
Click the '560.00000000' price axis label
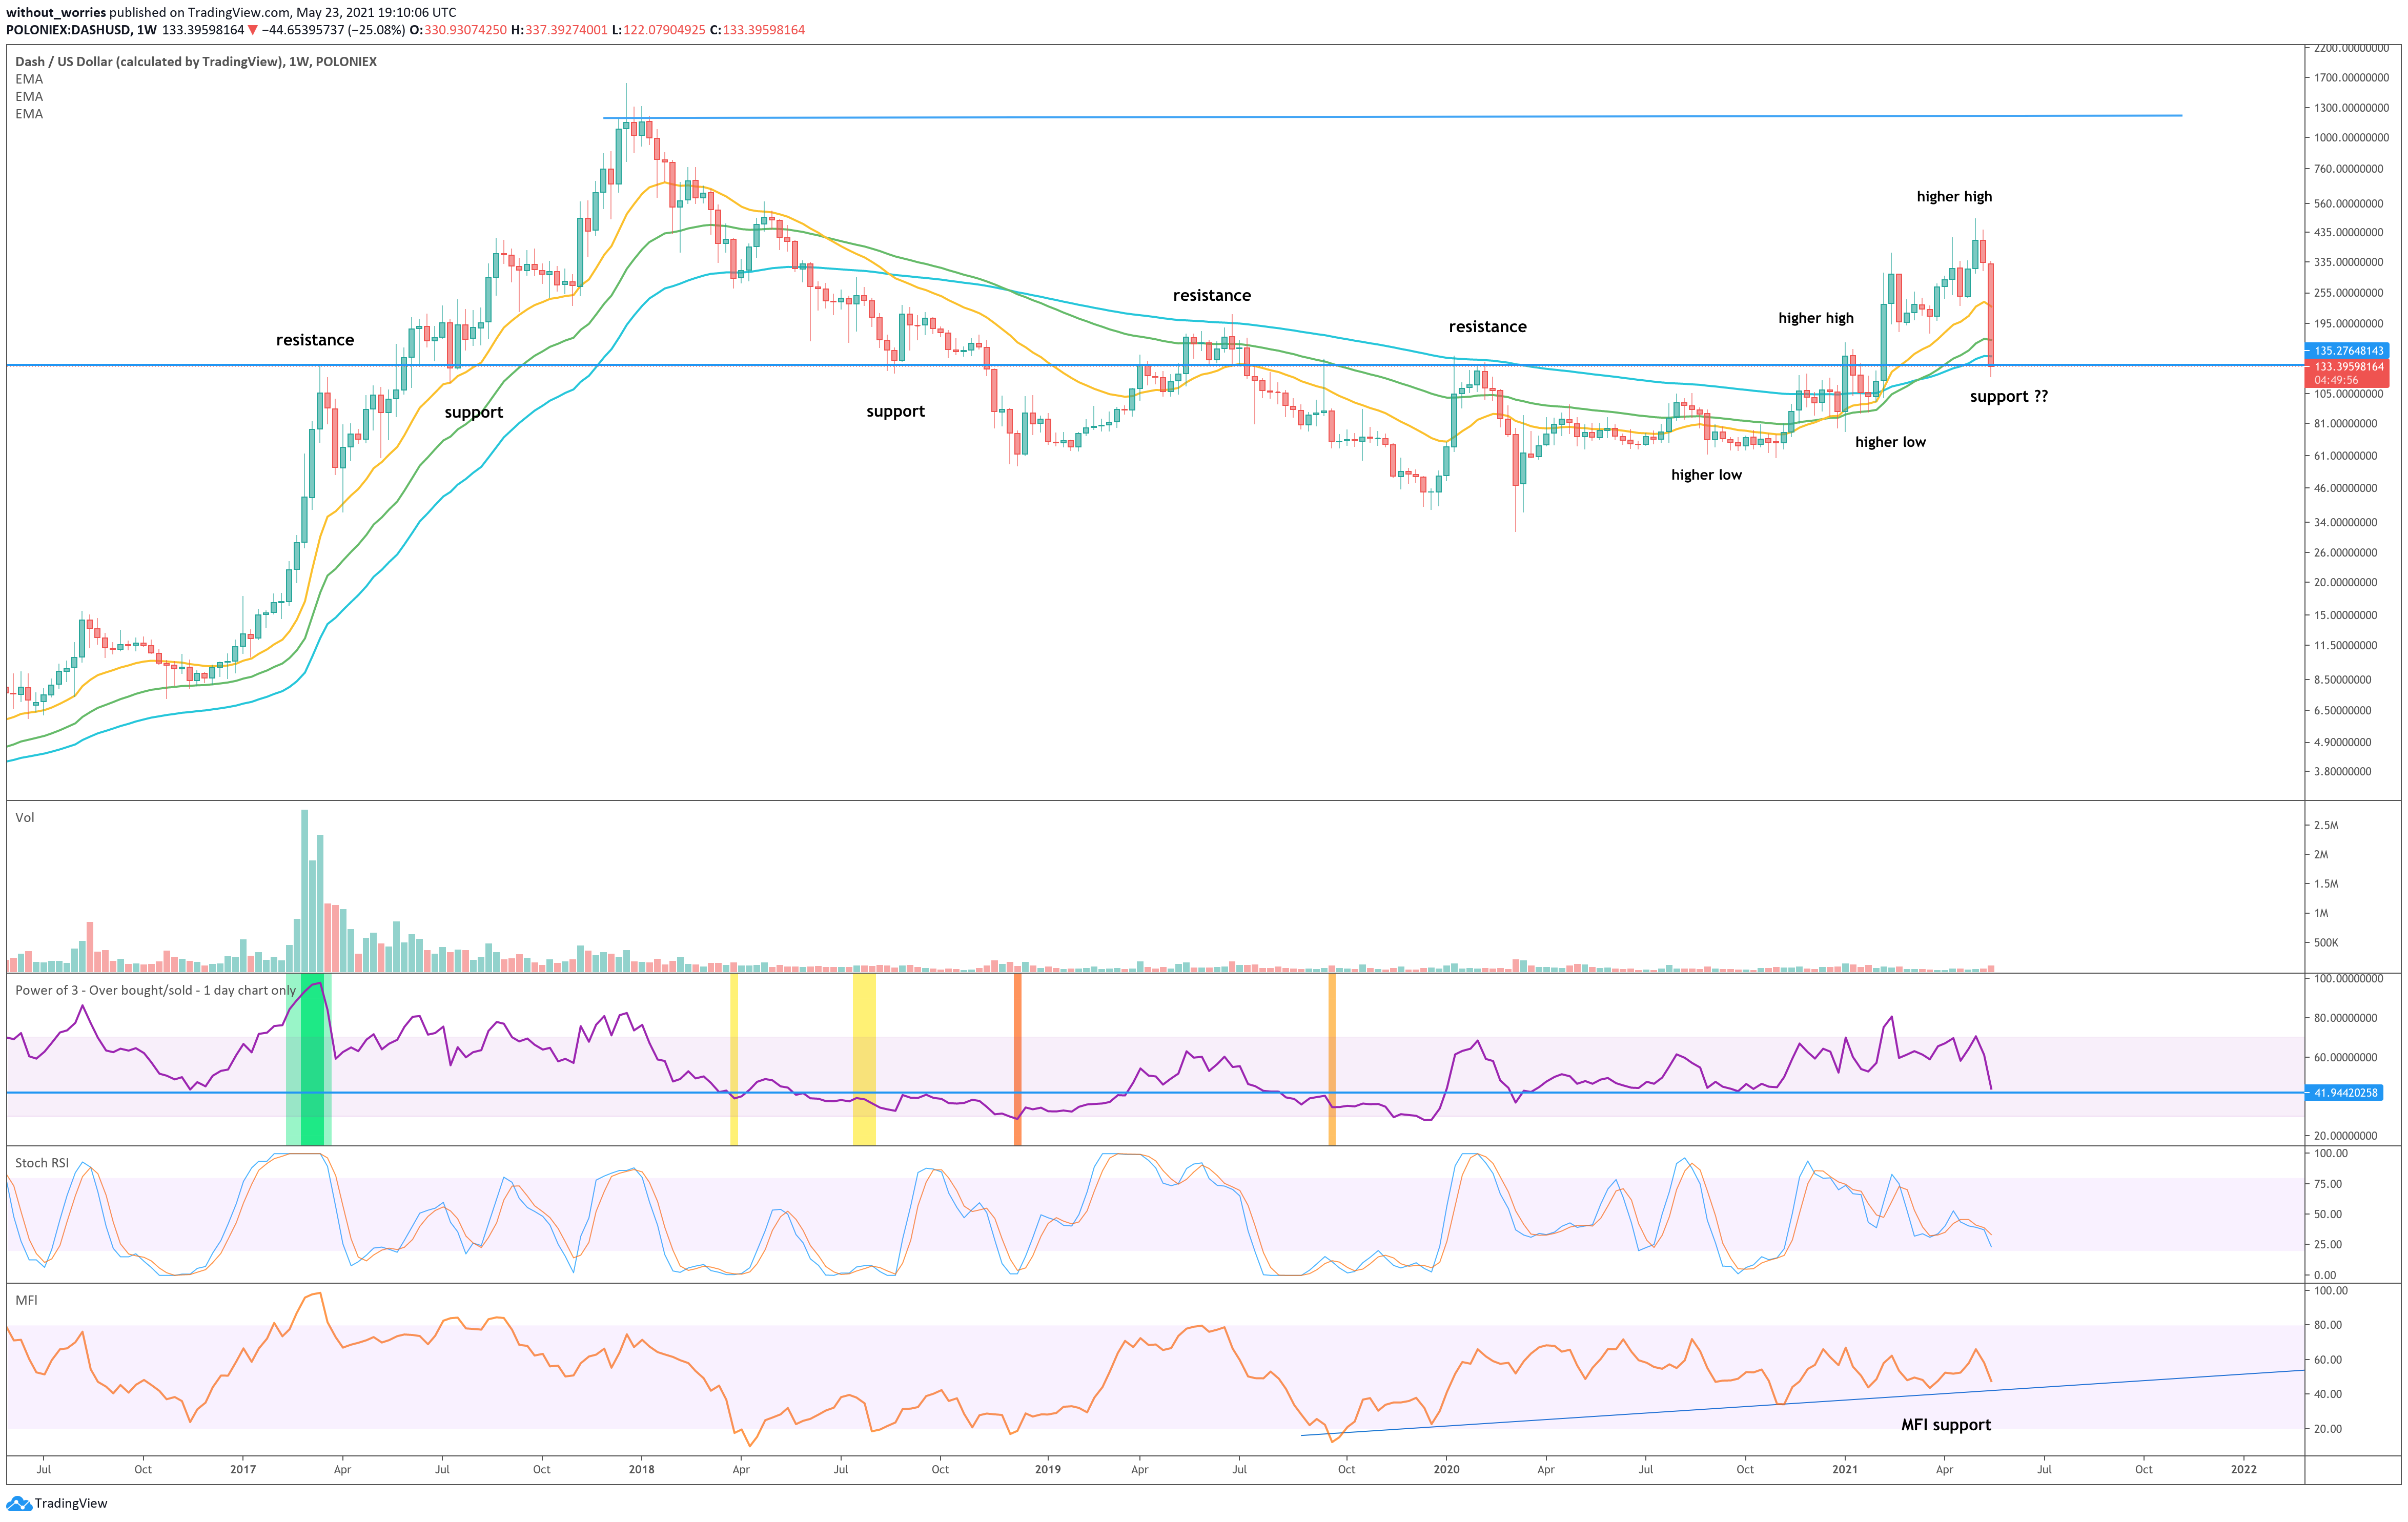2349,204
